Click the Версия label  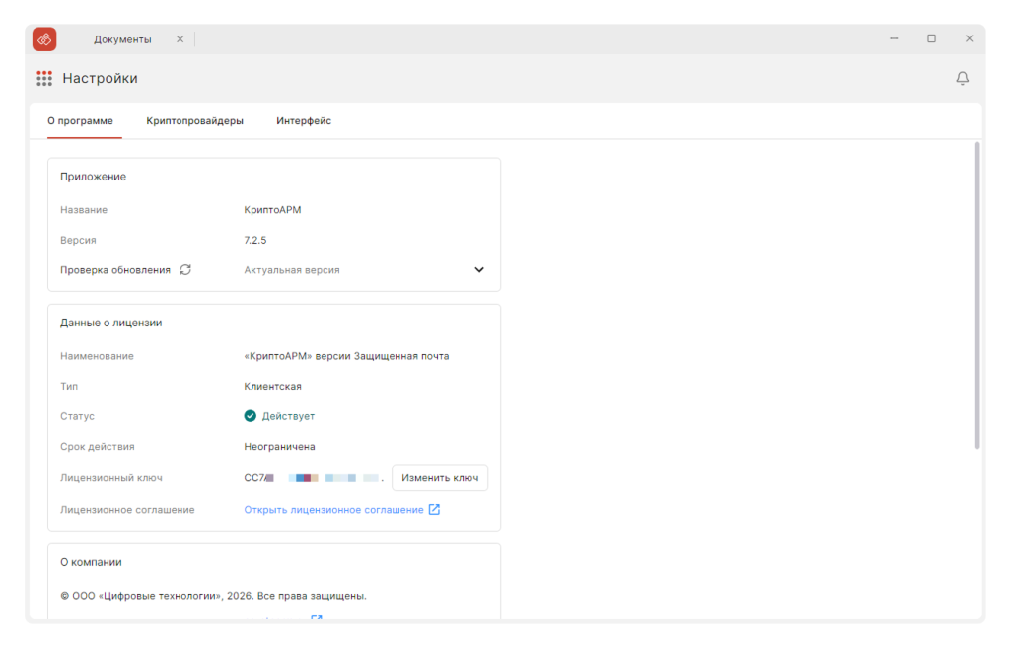point(78,241)
